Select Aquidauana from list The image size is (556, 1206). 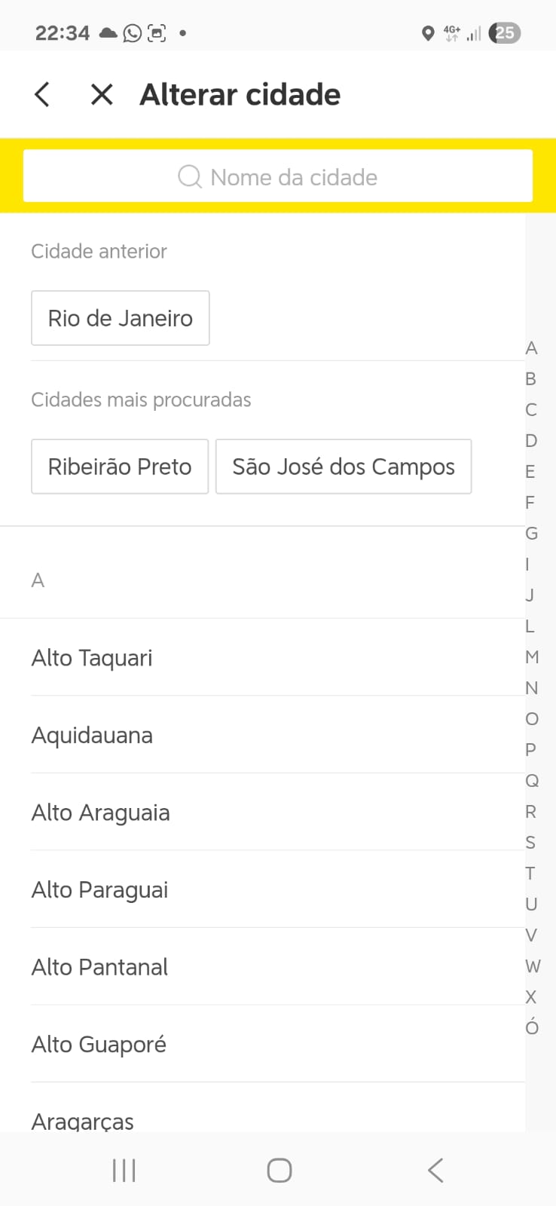pos(92,736)
